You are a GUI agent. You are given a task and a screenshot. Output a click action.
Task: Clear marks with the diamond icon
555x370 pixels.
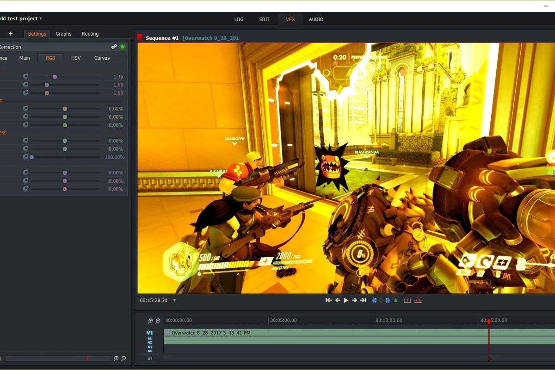(381, 300)
